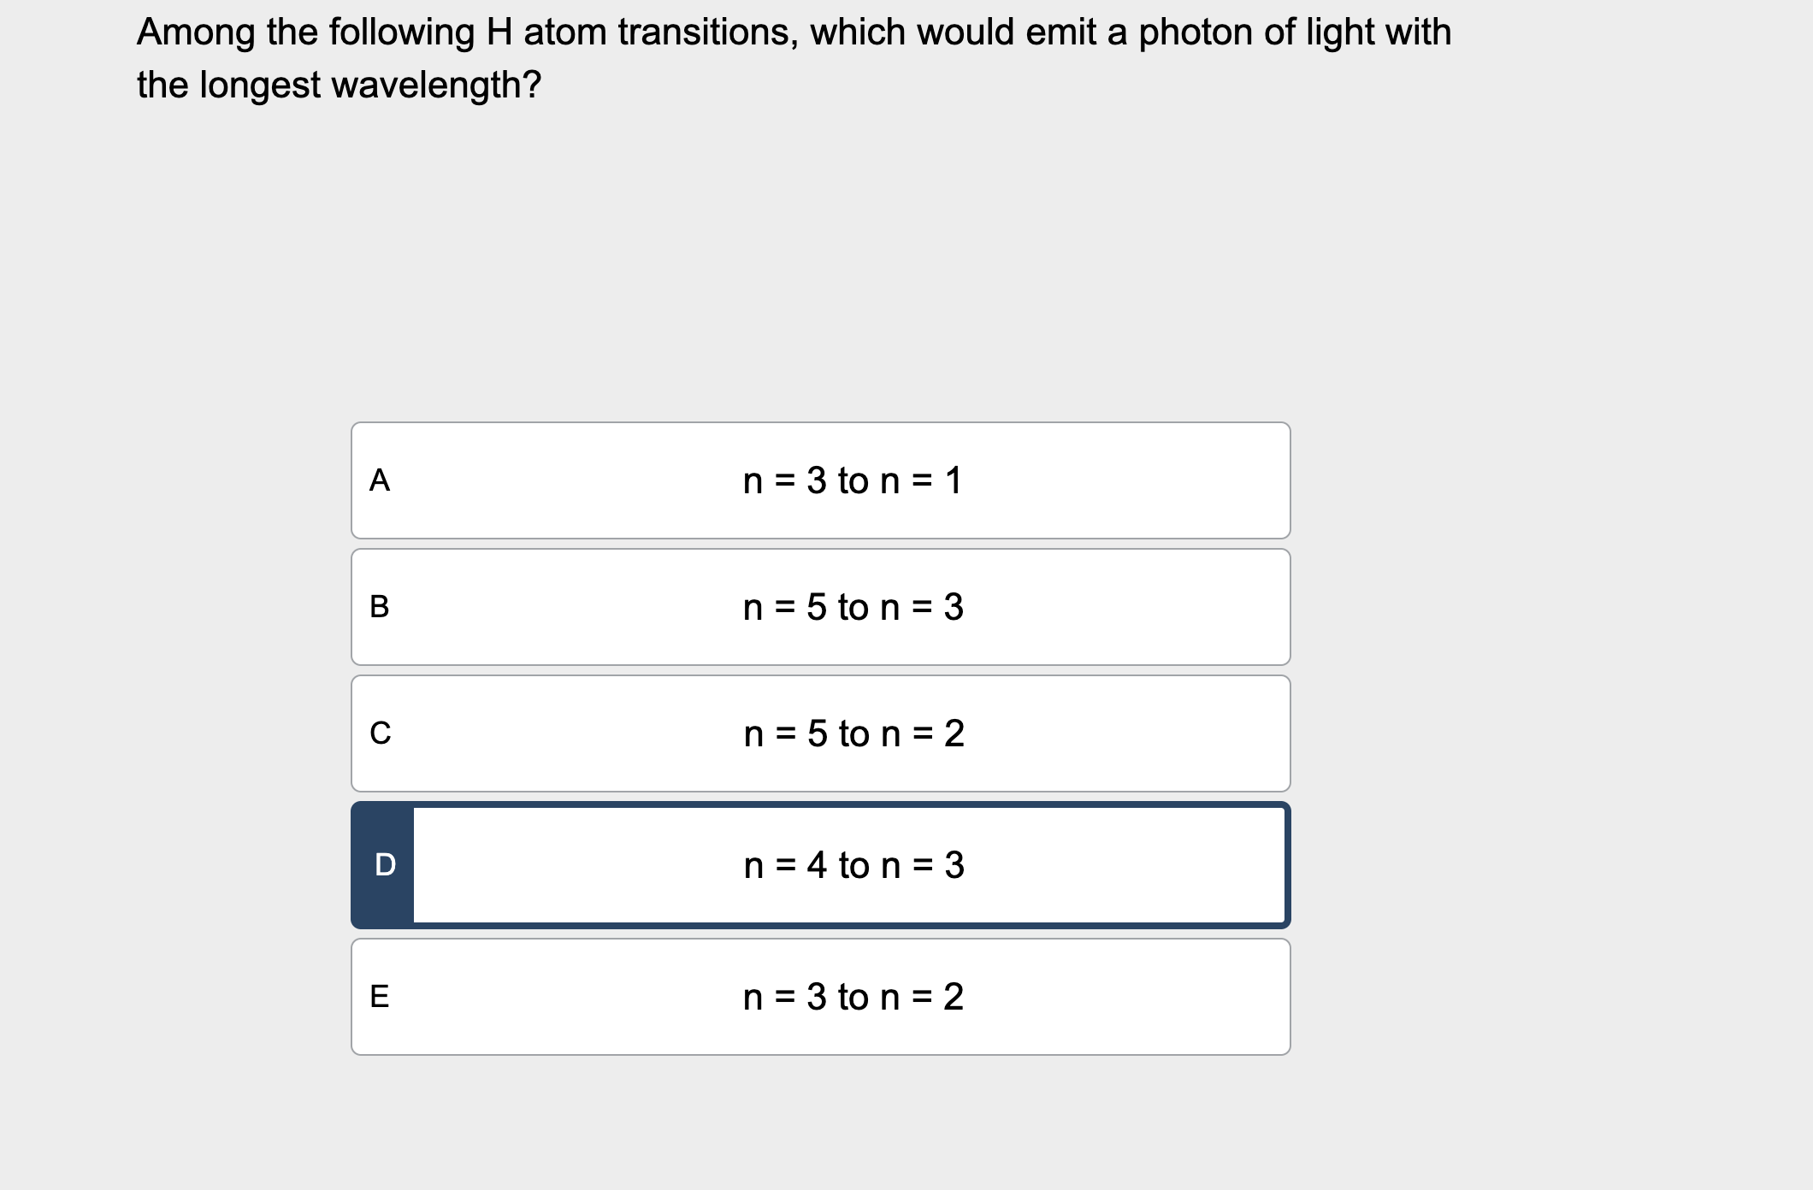Click the letter label B

coord(381,607)
